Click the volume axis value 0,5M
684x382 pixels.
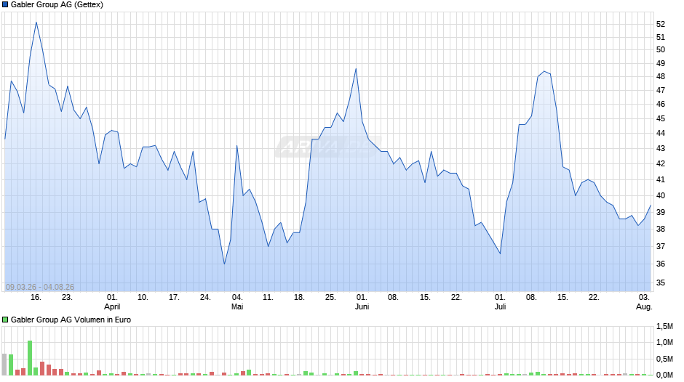[x=664, y=359]
